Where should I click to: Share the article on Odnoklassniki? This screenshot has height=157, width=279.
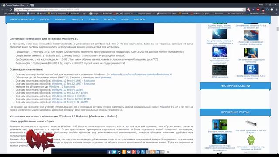(124, 152)
